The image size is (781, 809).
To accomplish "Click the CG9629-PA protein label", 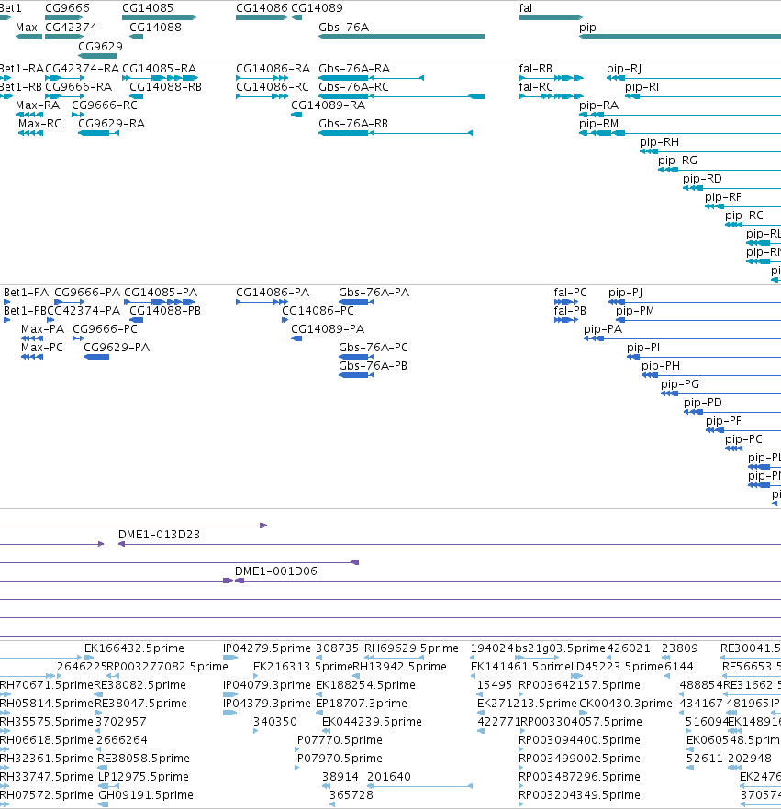I will [x=117, y=348].
